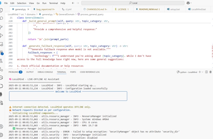Image resolution: width=213 pixels, height=139 pixels.
Task: Go back with the left arrow
Action: point(73,3)
